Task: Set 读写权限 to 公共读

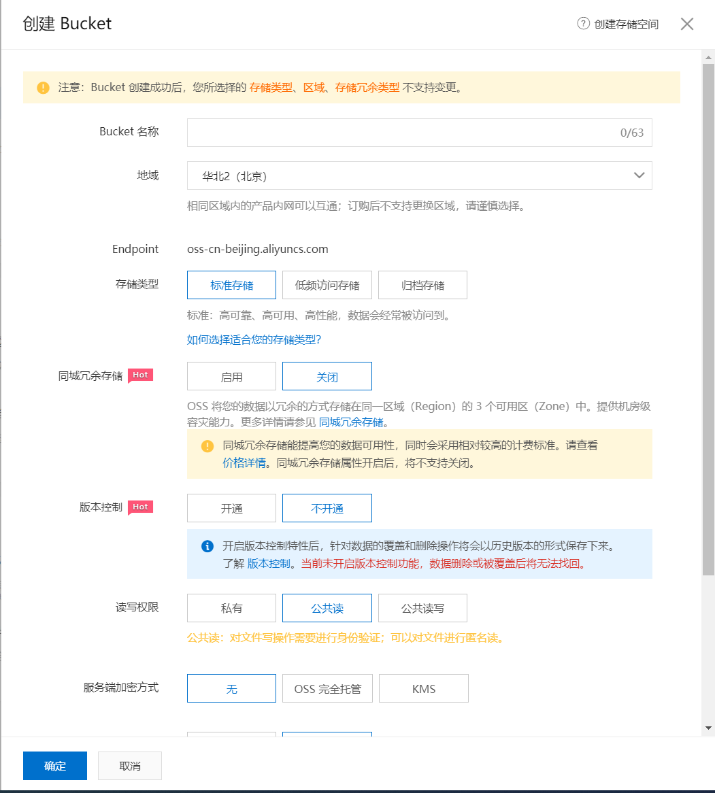Action: pos(327,609)
